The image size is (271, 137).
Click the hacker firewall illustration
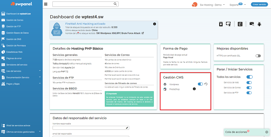[x=57, y=29]
